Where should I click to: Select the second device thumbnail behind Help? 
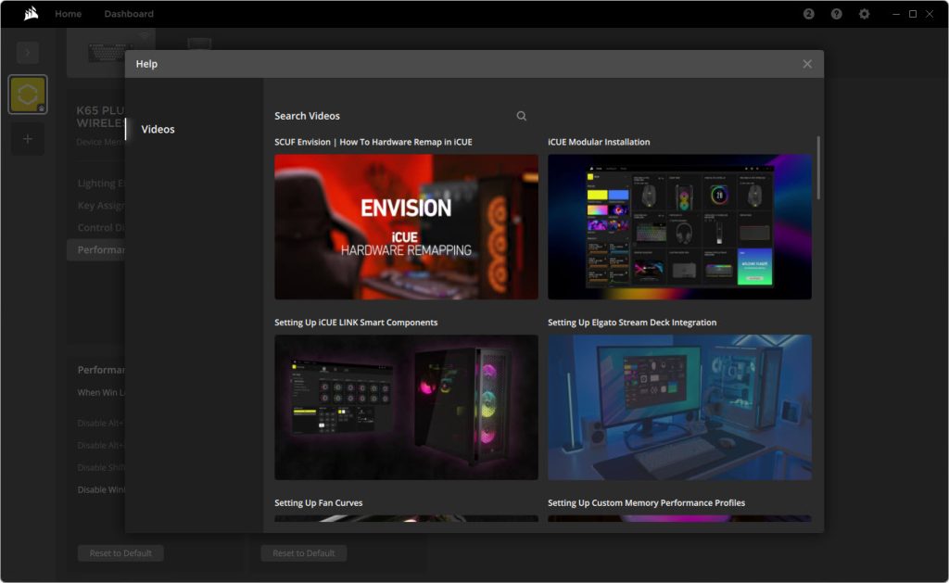point(199,46)
